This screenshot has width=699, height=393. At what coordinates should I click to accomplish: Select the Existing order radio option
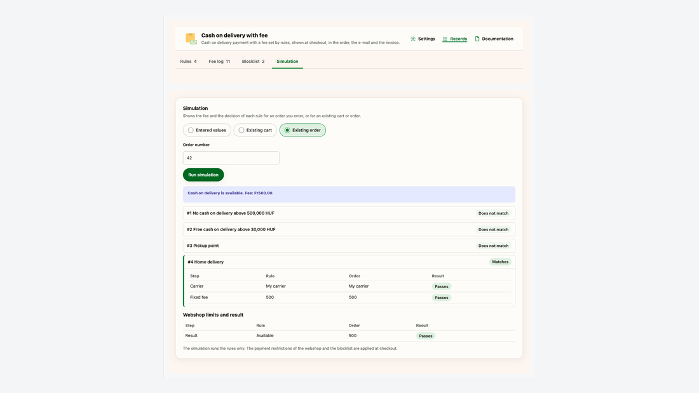[302, 130]
